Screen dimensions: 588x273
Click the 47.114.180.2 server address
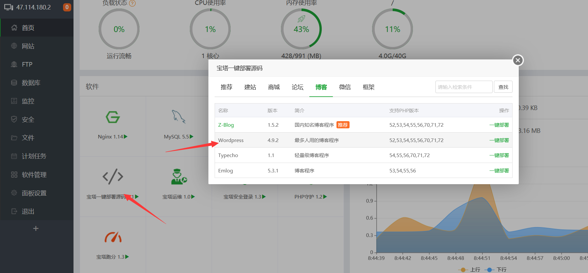click(x=34, y=7)
